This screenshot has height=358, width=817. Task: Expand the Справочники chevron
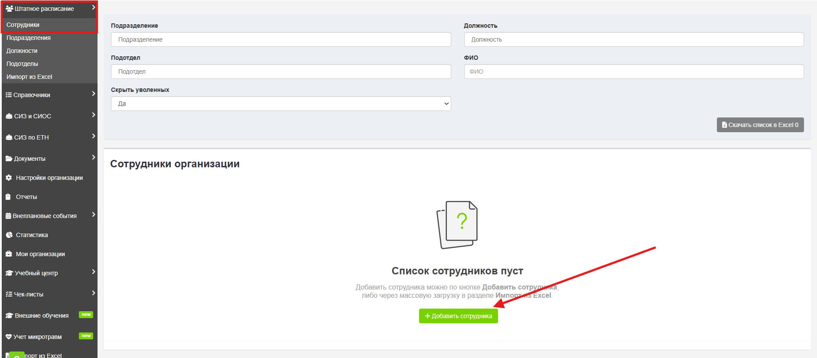pos(93,94)
